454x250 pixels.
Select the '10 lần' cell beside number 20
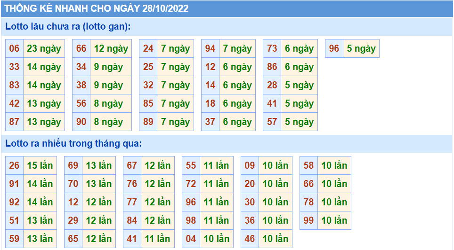click(276, 184)
